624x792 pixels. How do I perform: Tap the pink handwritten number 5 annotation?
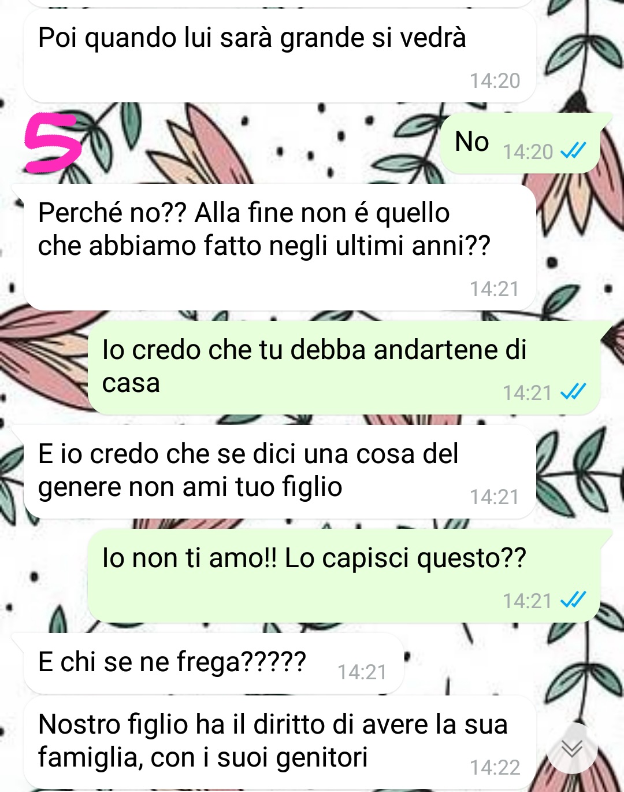click(52, 143)
